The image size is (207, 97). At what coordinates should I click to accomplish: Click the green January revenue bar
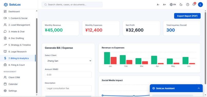click(107, 58)
